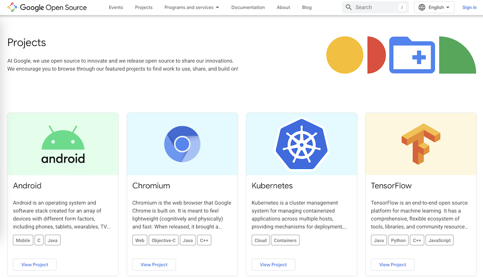The height and width of the screenshot is (278, 483).
Task: Select the Java tag on TensorFlow card
Action: pos(379,240)
